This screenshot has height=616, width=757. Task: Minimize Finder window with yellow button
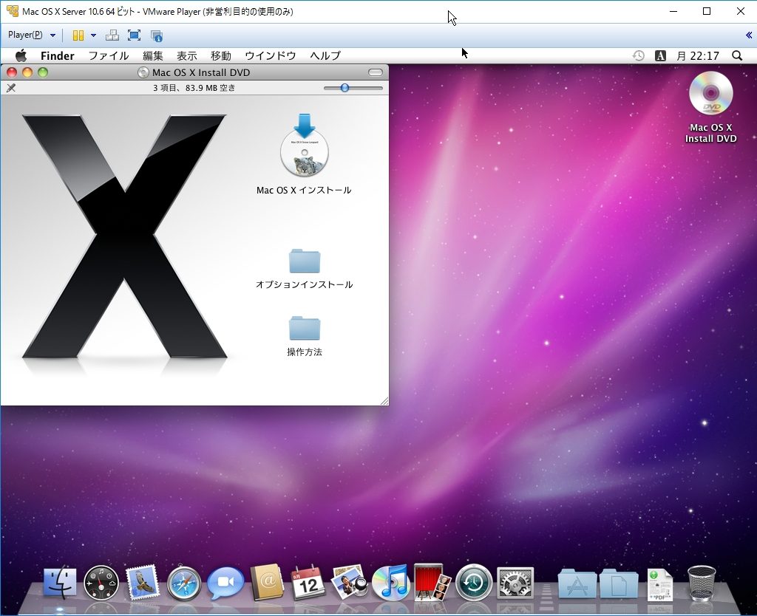[x=27, y=72]
